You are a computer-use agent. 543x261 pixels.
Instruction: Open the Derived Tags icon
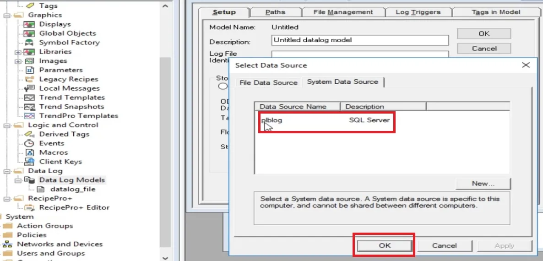tap(30, 134)
